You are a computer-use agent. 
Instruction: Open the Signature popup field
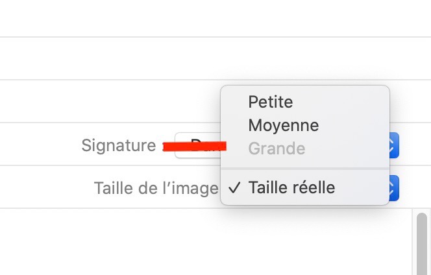tap(195, 145)
